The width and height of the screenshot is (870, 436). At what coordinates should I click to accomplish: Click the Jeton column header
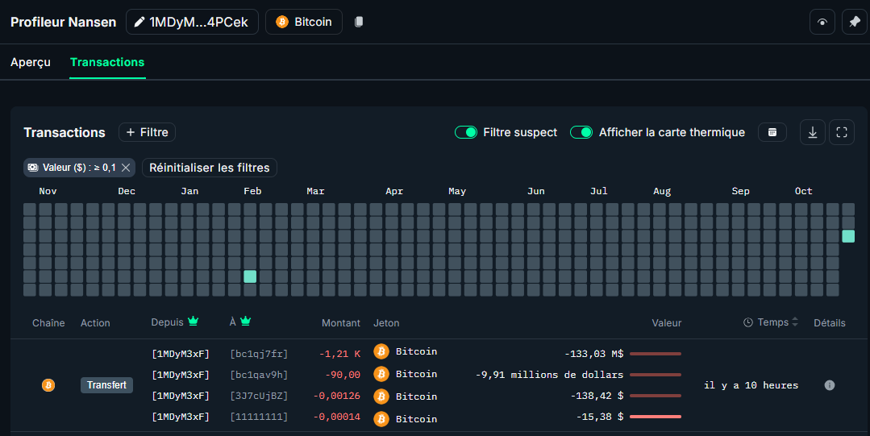[386, 323]
